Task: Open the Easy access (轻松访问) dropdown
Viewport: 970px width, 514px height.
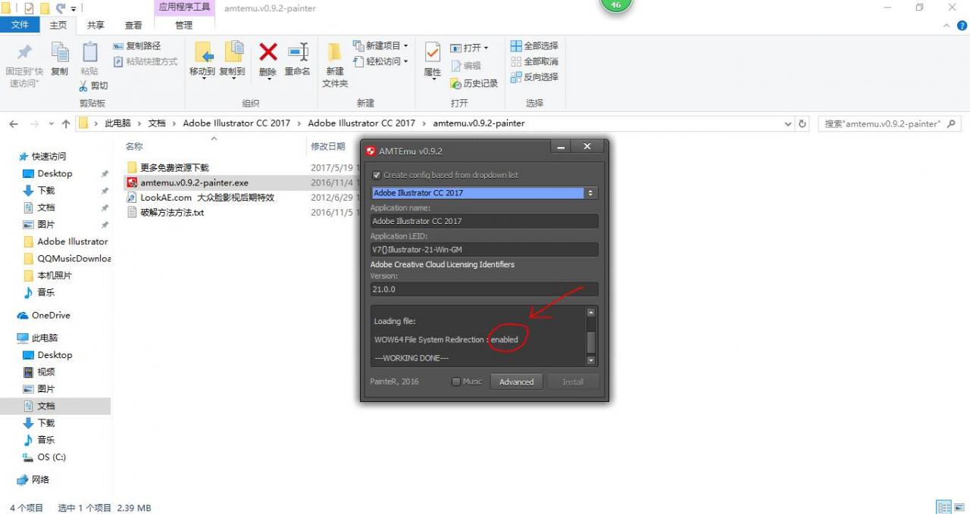Action: [x=380, y=61]
